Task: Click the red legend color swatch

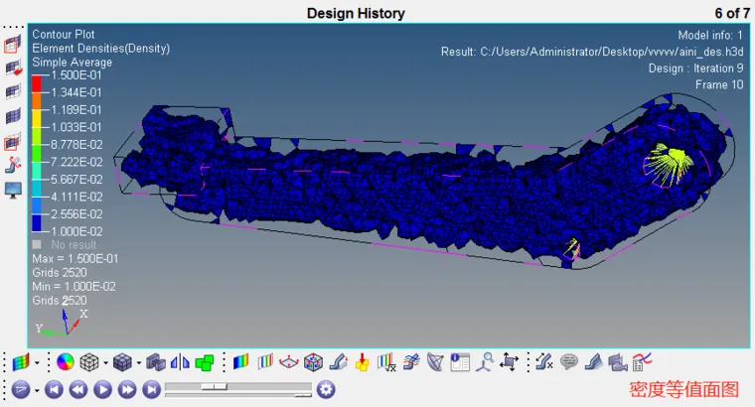Action: click(x=36, y=83)
